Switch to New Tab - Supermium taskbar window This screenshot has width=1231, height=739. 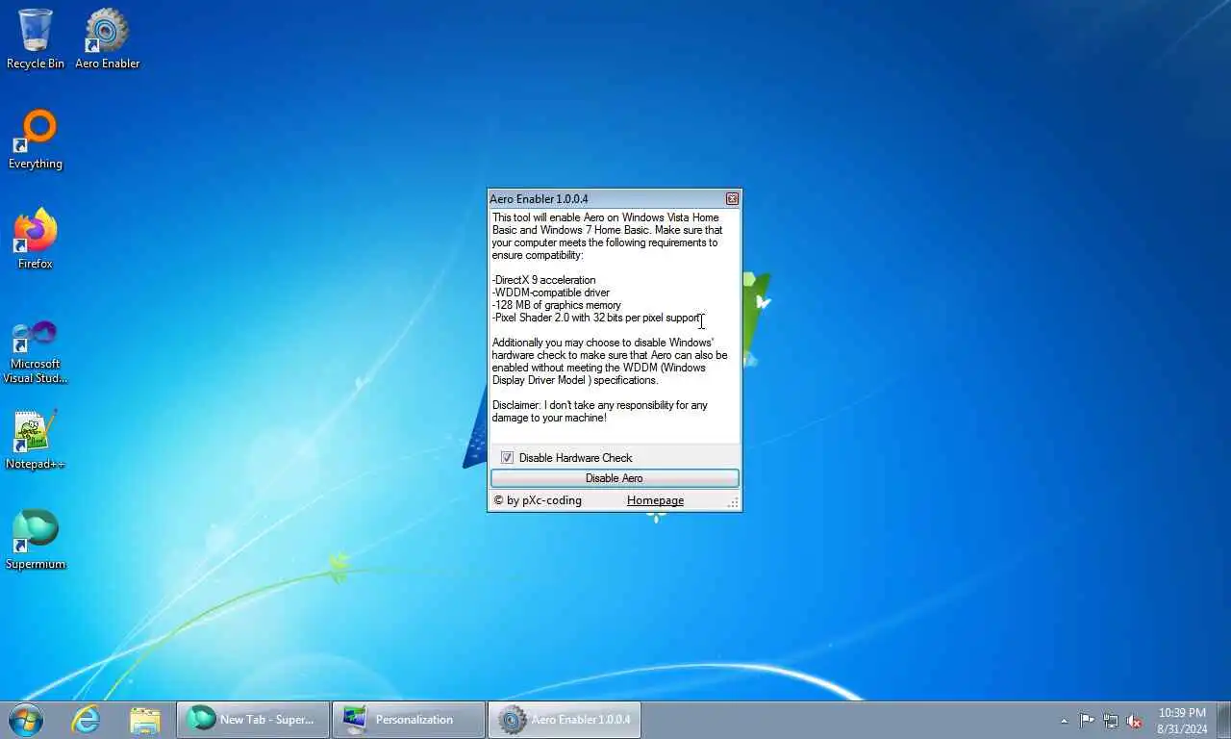pyautogui.click(x=253, y=719)
